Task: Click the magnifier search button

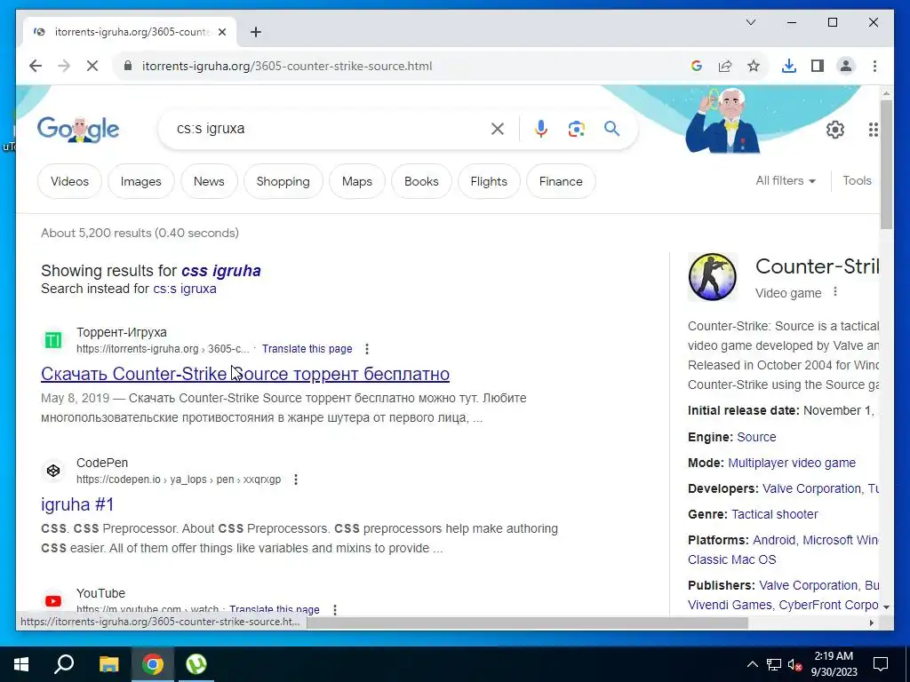Action: click(611, 129)
